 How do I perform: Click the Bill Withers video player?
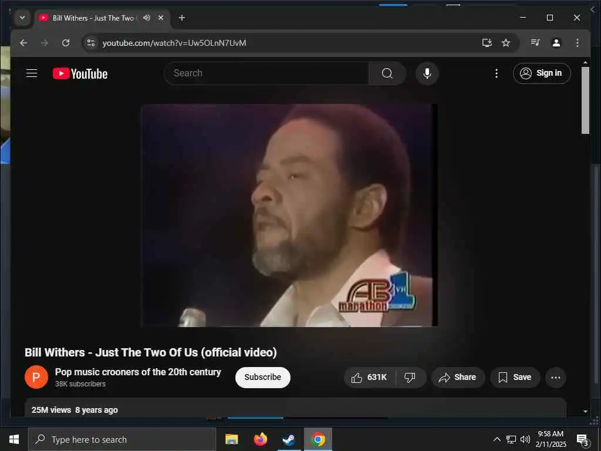(289, 215)
